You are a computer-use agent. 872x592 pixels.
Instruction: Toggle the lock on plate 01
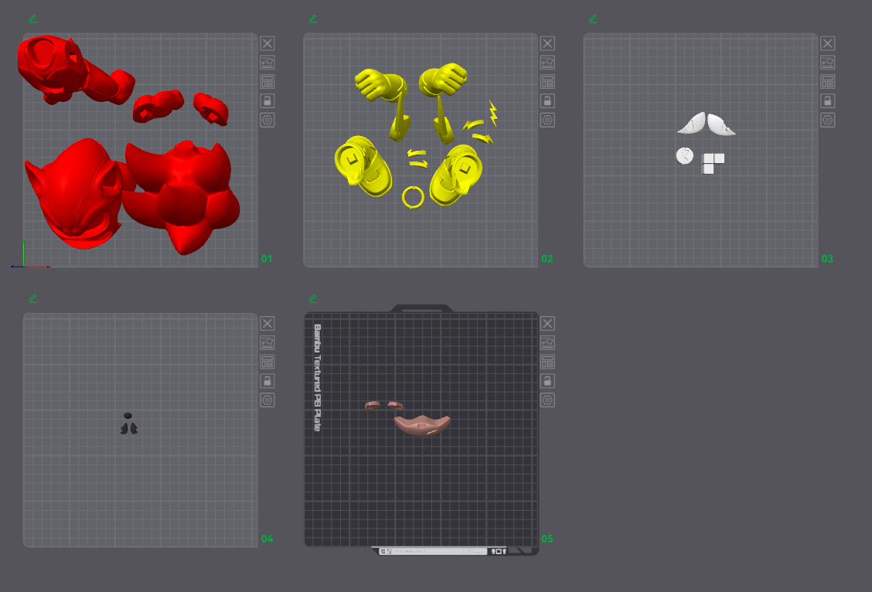point(267,100)
